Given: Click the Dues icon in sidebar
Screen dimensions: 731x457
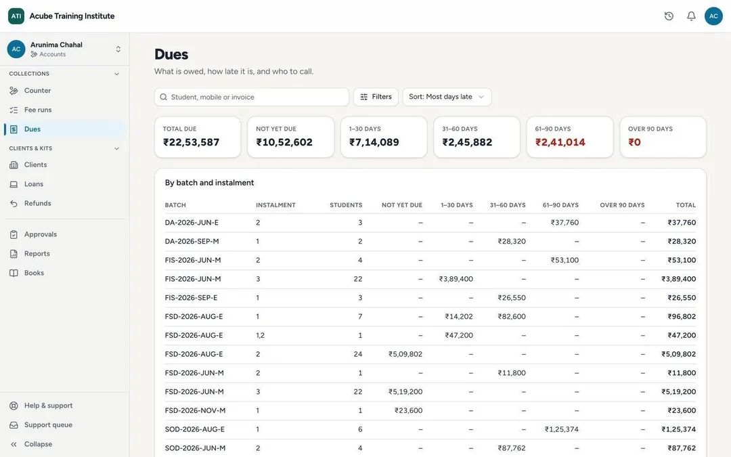Looking at the screenshot, I should (x=14, y=129).
